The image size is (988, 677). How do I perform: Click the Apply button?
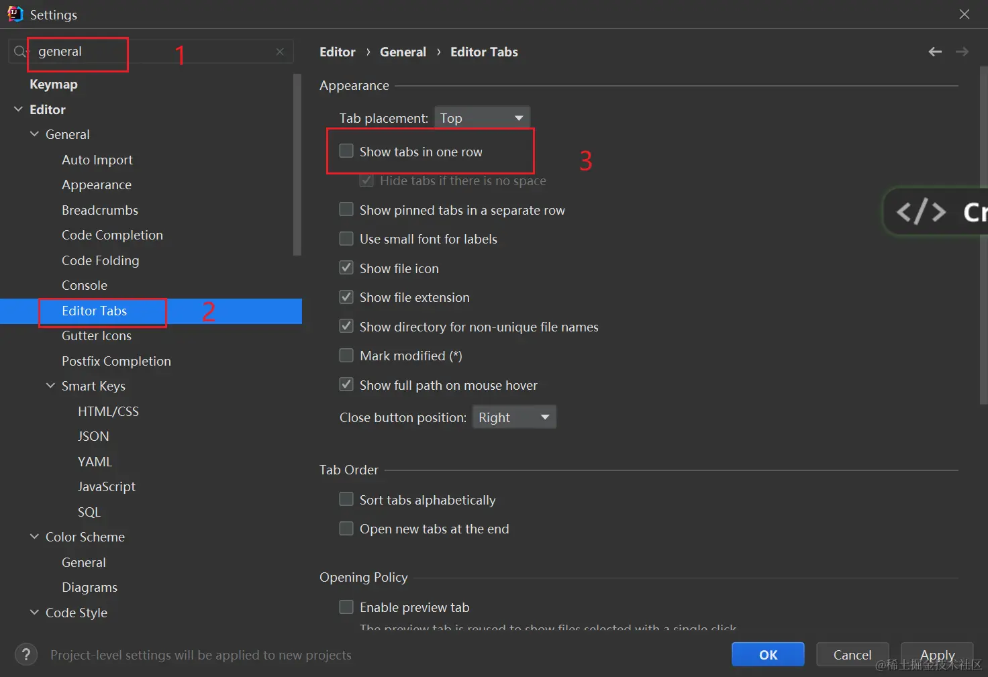coord(937,654)
